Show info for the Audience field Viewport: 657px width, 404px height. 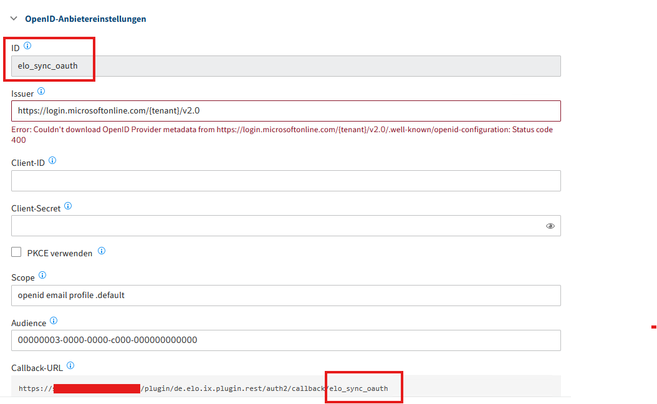(x=54, y=320)
